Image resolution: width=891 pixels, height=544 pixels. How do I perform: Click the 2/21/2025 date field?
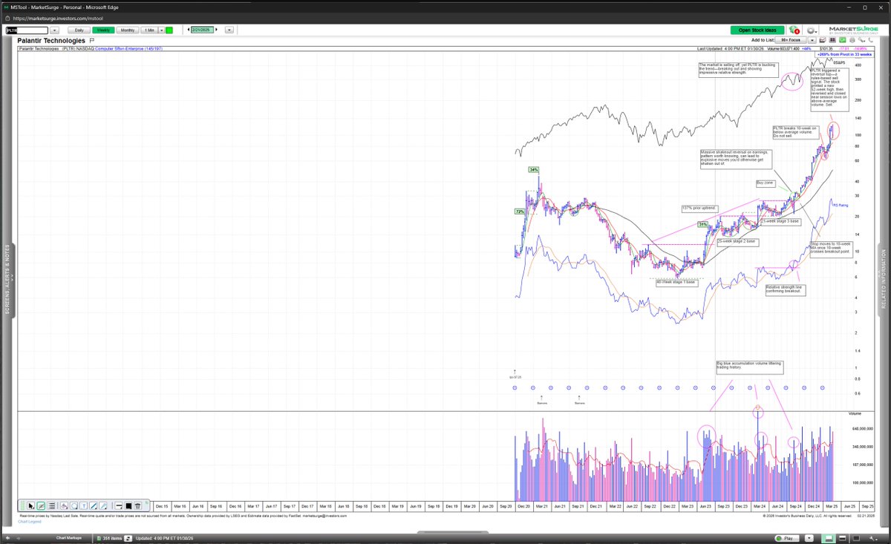coord(203,30)
